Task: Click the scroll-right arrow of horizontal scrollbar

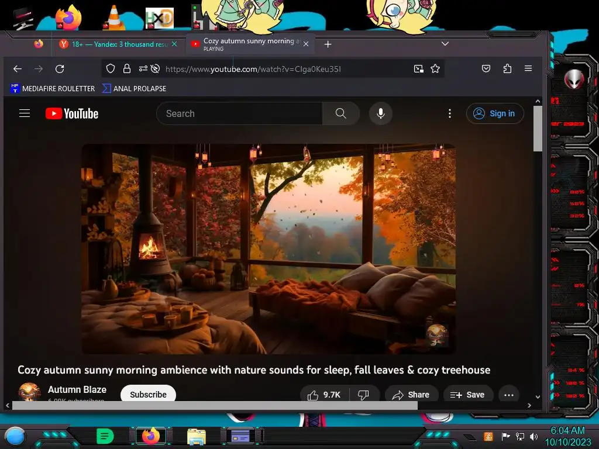Action: click(x=529, y=406)
